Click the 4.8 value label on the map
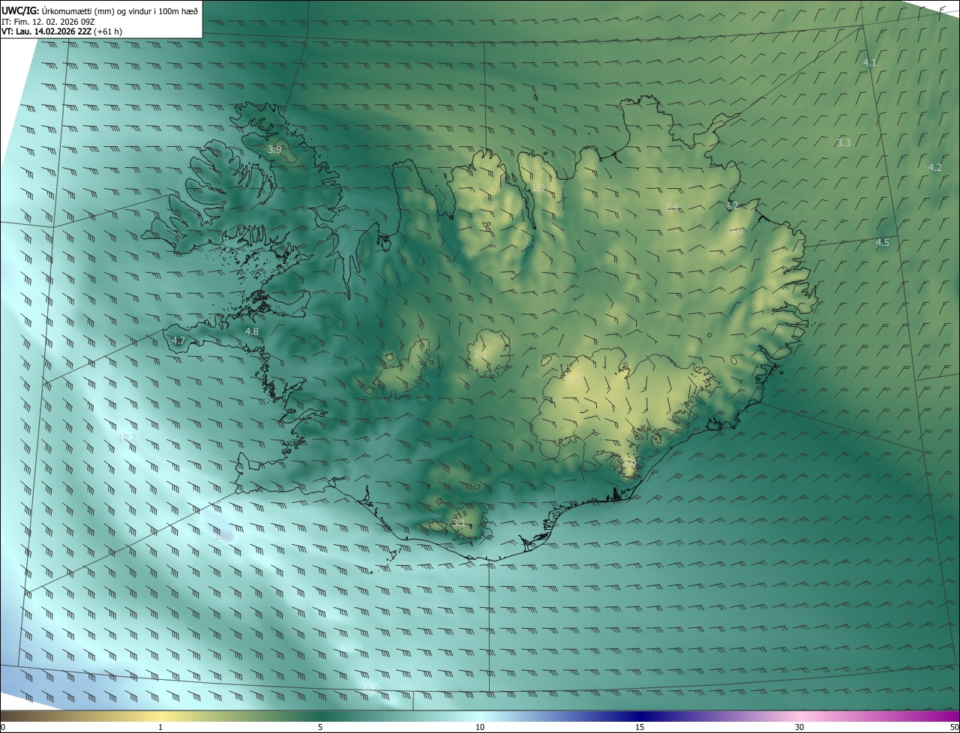The height and width of the screenshot is (733, 960). pyautogui.click(x=252, y=331)
